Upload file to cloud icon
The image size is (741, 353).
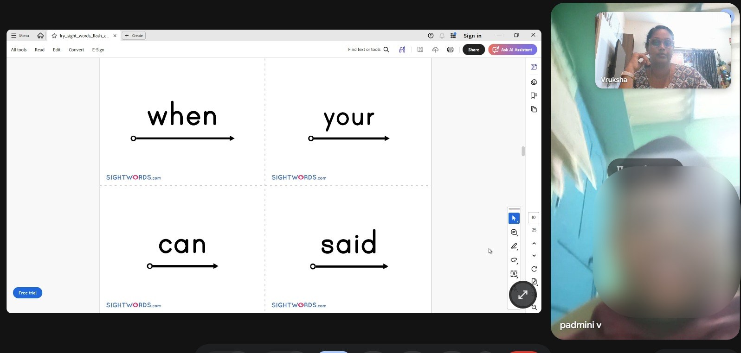435,50
